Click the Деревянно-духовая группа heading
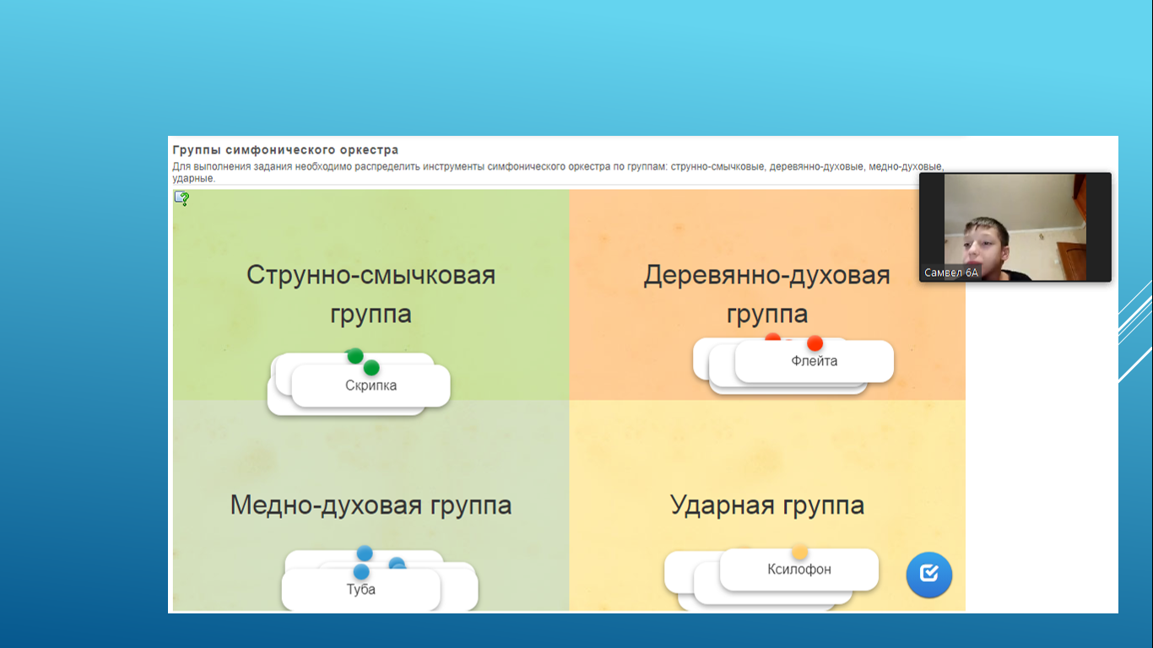This screenshot has width=1153, height=648. pyautogui.click(x=767, y=294)
